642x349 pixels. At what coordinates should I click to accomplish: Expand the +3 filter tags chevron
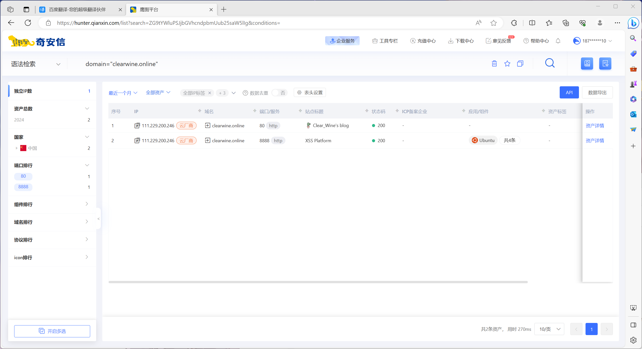click(x=234, y=93)
